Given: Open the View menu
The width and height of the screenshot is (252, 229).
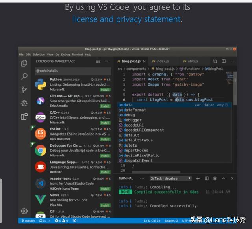Looking at the screenshot, I should 50,54.
